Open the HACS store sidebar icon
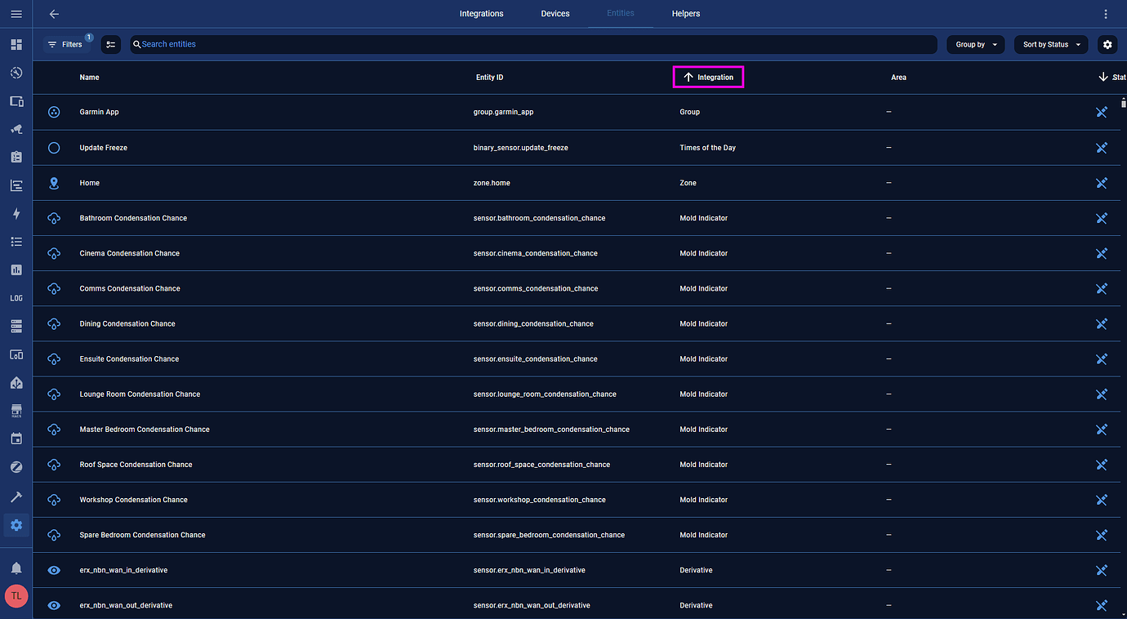 [16, 411]
